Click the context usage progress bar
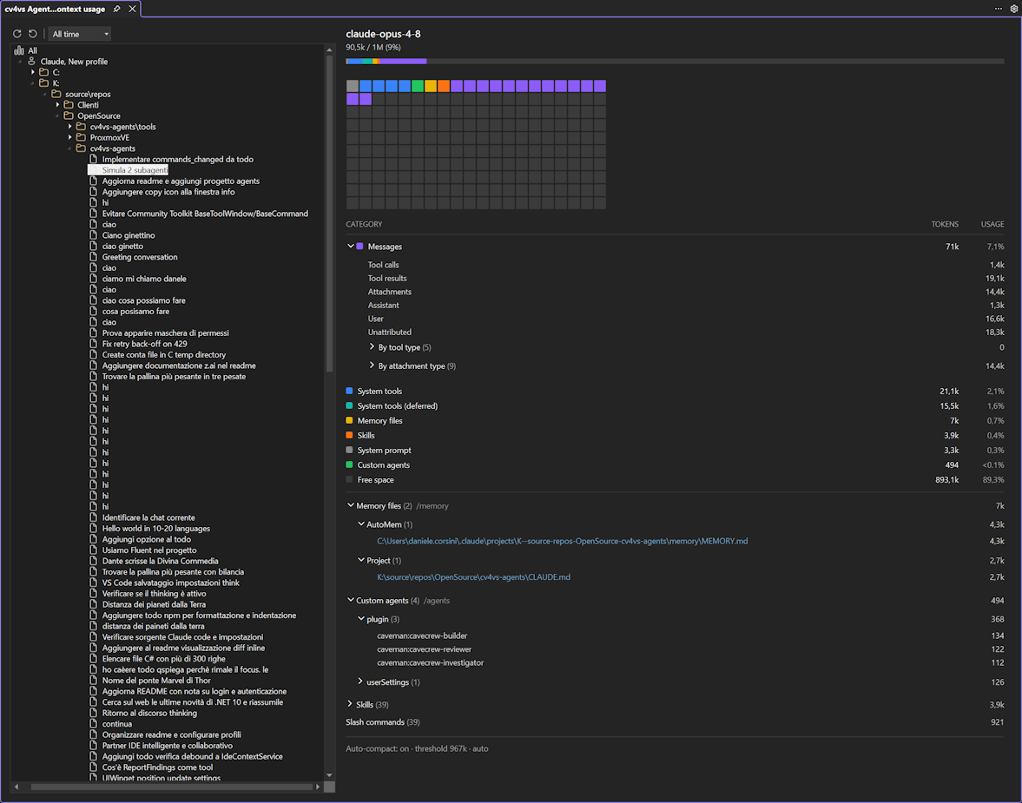The image size is (1022, 803). pyautogui.click(x=675, y=62)
